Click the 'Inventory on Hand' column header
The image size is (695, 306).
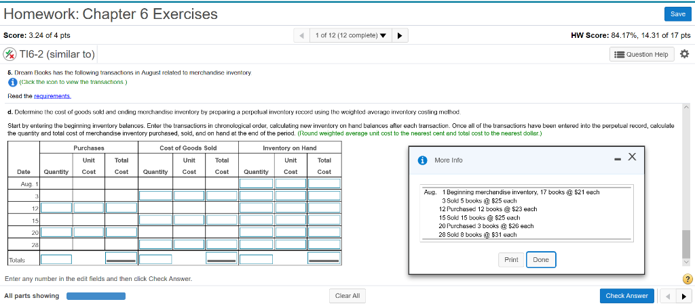(289, 148)
